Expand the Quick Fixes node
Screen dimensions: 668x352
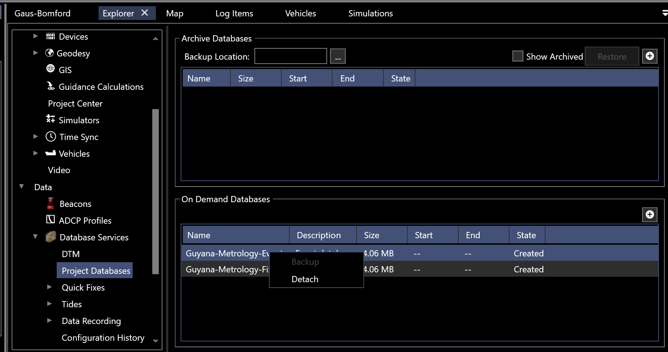49,287
